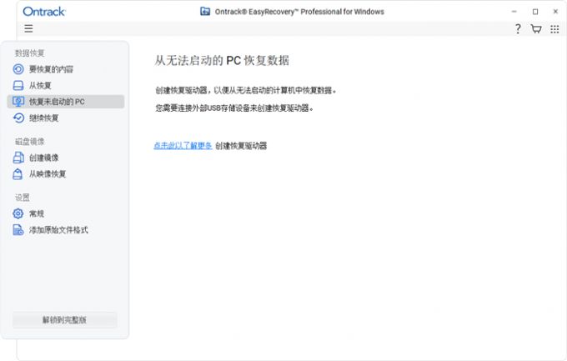Close the EasyRecovery window
This screenshot has width=567, height=361.
[555, 12]
